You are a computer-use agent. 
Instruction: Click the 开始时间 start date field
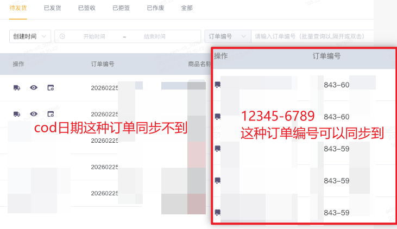[x=94, y=36]
